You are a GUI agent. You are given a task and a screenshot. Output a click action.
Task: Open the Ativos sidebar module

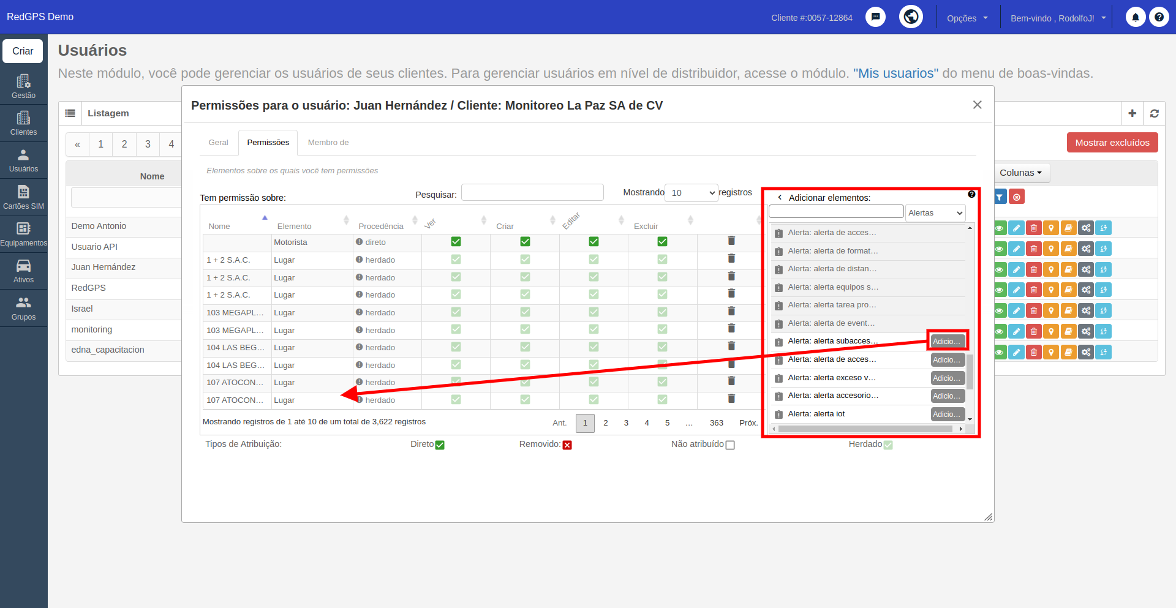[x=23, y=271]
